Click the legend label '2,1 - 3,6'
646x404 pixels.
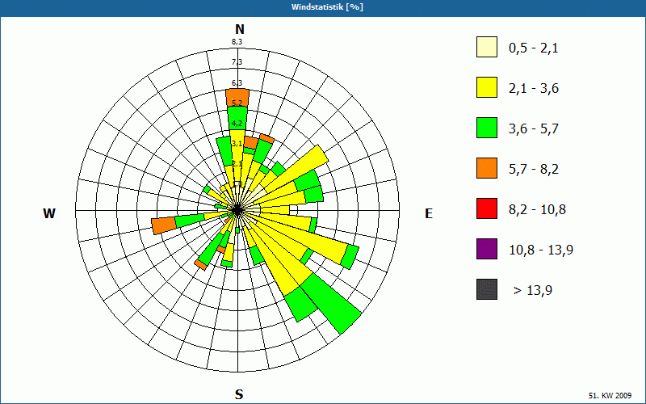pos(534,89)
